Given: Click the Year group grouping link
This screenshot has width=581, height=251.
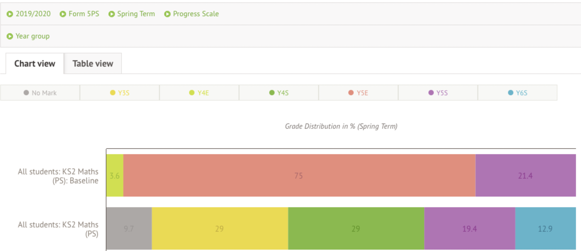Looking at the screenshot, I should tap(32, 36).
